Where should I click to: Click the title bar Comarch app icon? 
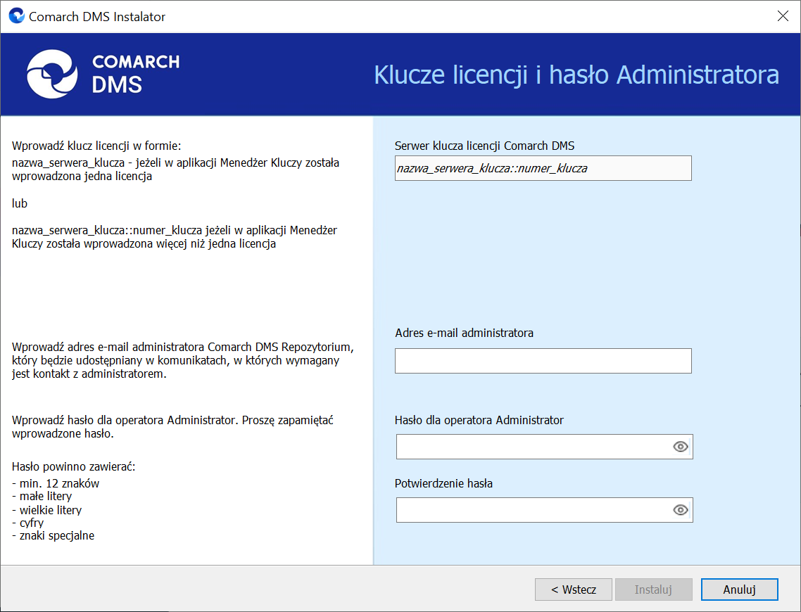(16, 15)
